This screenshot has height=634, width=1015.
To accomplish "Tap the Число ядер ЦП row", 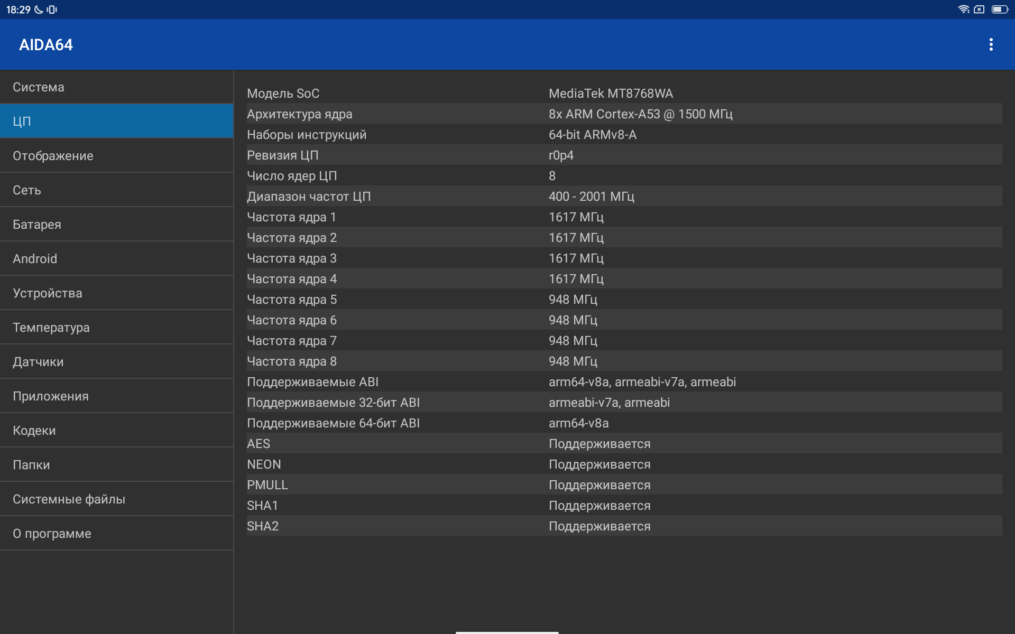I will pyautogui.click(x=624, y=175).
